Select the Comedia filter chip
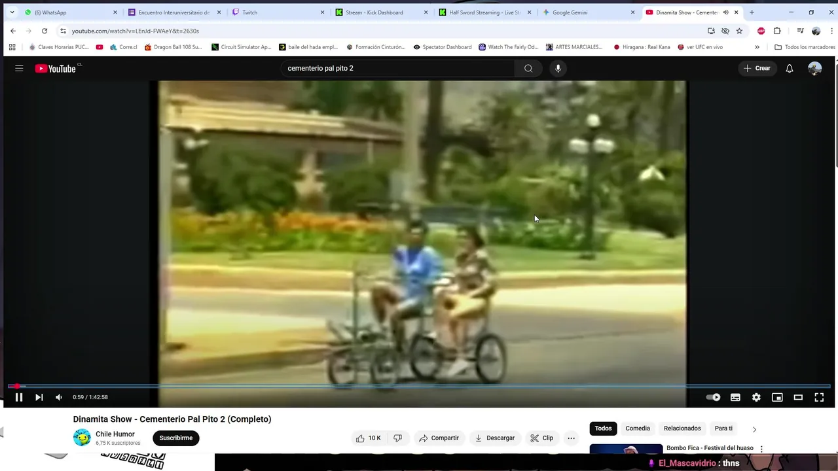838x471 pixels. [x=638, y=428]
